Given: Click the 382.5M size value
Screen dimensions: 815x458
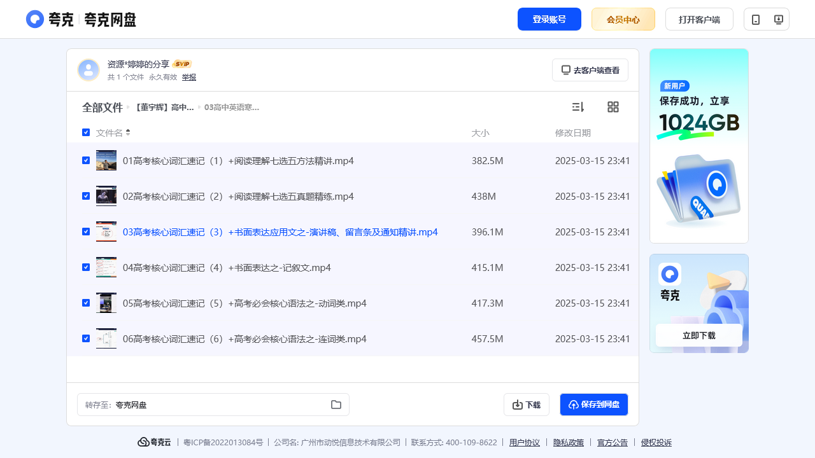Looking at the screenshot, I should (488, 160).
